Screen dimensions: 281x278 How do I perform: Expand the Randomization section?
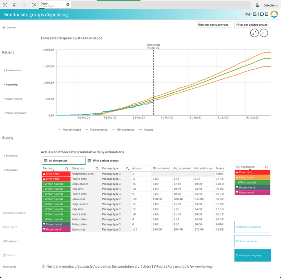(13, 70)
